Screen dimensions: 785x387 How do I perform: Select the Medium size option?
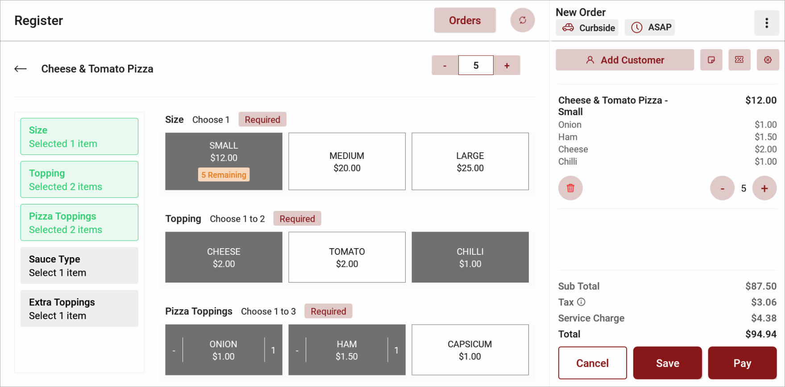click(347, 162)
